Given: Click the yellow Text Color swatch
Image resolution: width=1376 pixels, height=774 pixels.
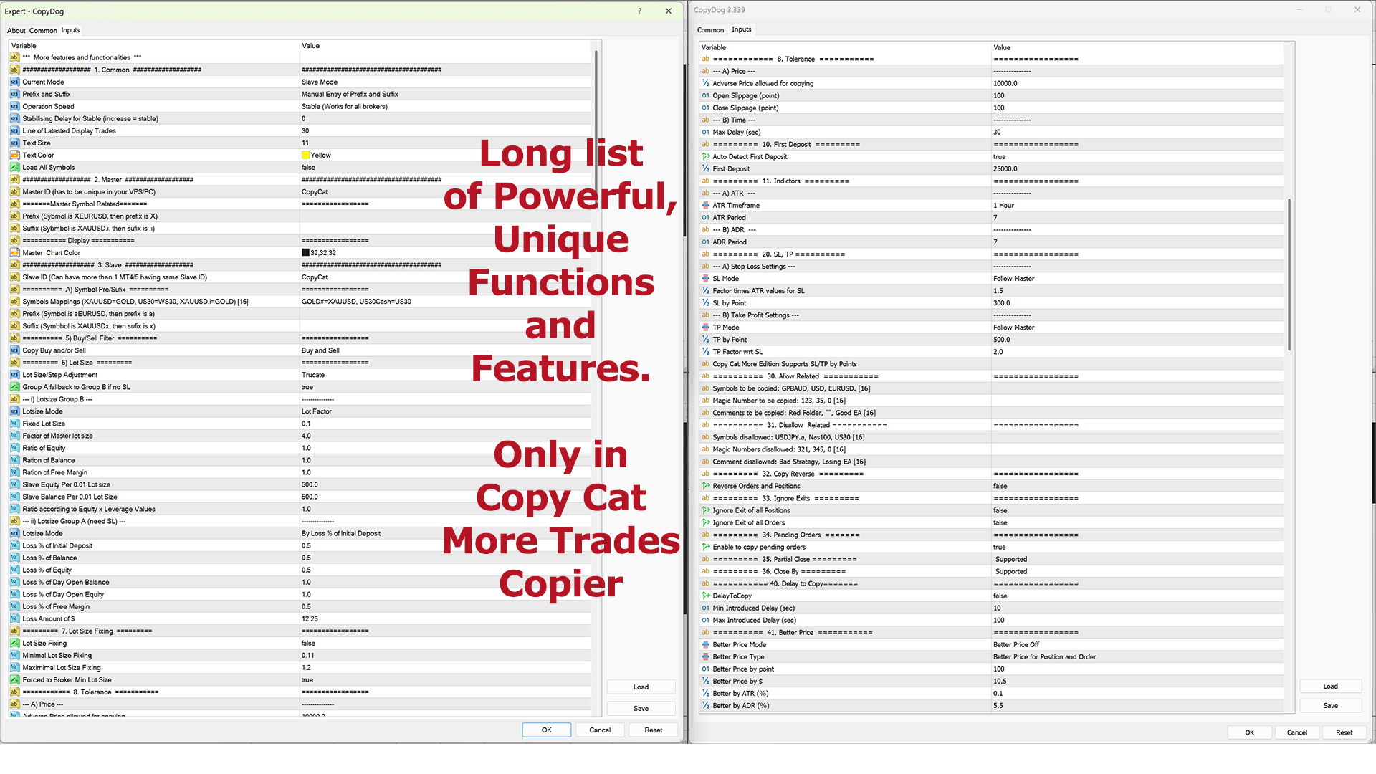Looking at the screenshot, I should click(x=306, y=155).
